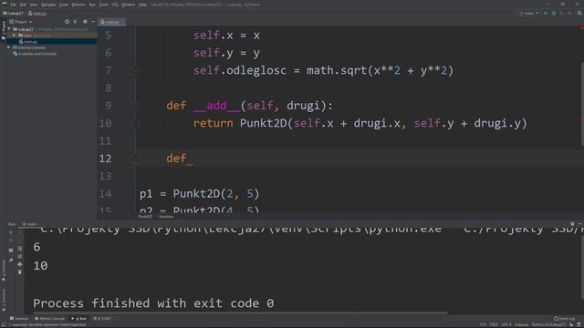Open the Help menu
The width and height of the screenshot is (584, 328).
142,5
